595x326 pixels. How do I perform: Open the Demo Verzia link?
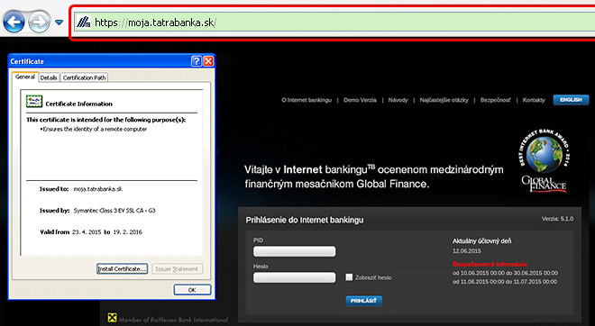tap(360, 100)
